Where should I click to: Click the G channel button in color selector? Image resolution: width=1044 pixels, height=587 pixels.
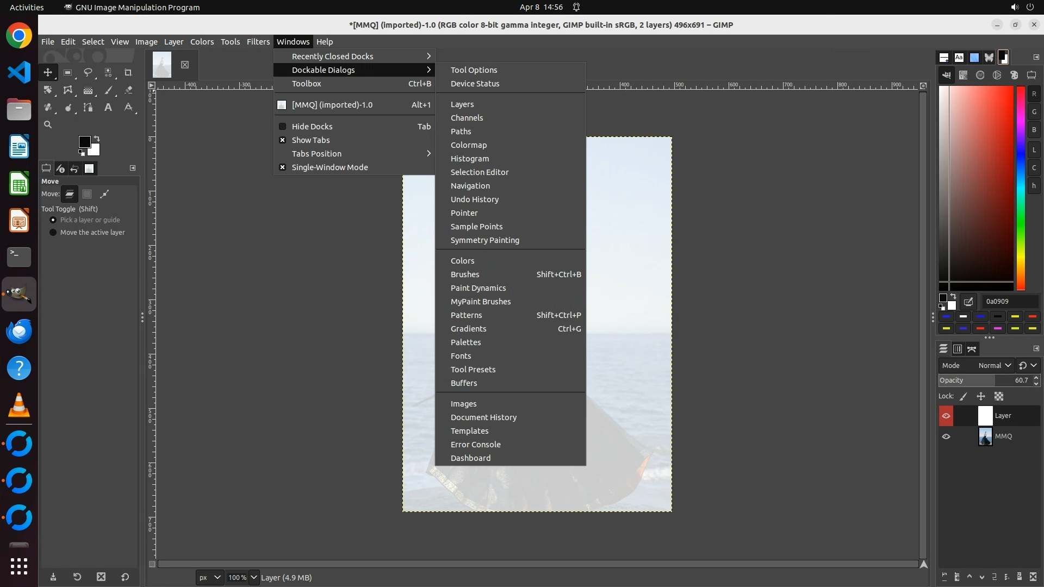point(1034,112)
